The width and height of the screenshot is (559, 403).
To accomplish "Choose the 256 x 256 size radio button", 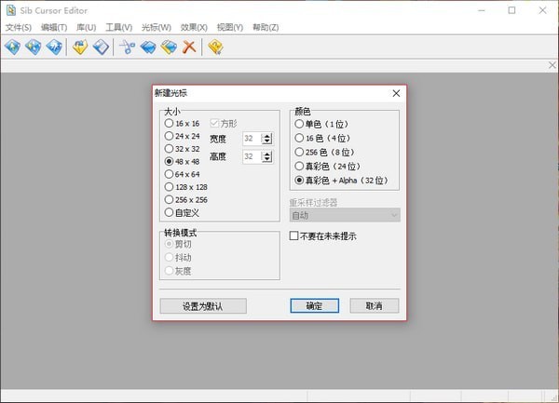I will coord(169,199).
